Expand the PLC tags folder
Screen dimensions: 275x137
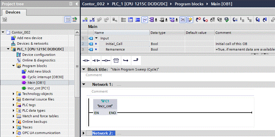tap(14, 105)
